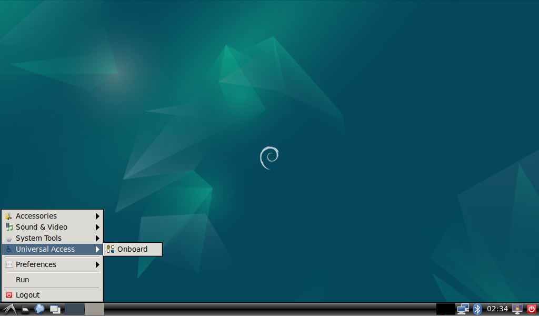Click the Universal Access submenu arrow

[x=97, y=249]
